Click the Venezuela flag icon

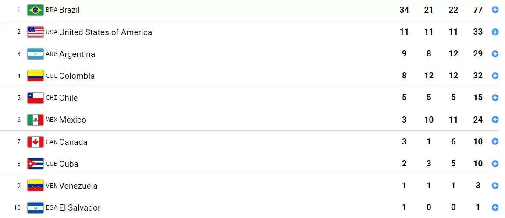click(36, 186)
